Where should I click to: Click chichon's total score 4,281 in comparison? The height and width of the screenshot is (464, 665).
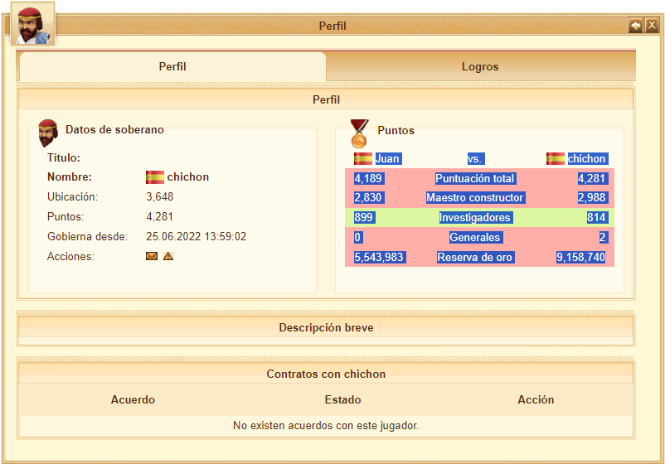(x=593, y=178)
